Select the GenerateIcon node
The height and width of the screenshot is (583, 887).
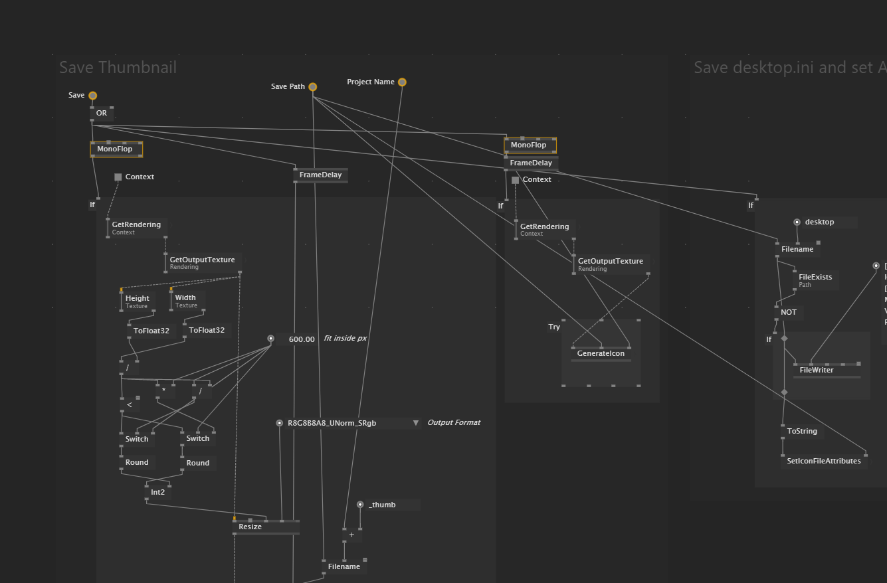[x=601, y=354]
